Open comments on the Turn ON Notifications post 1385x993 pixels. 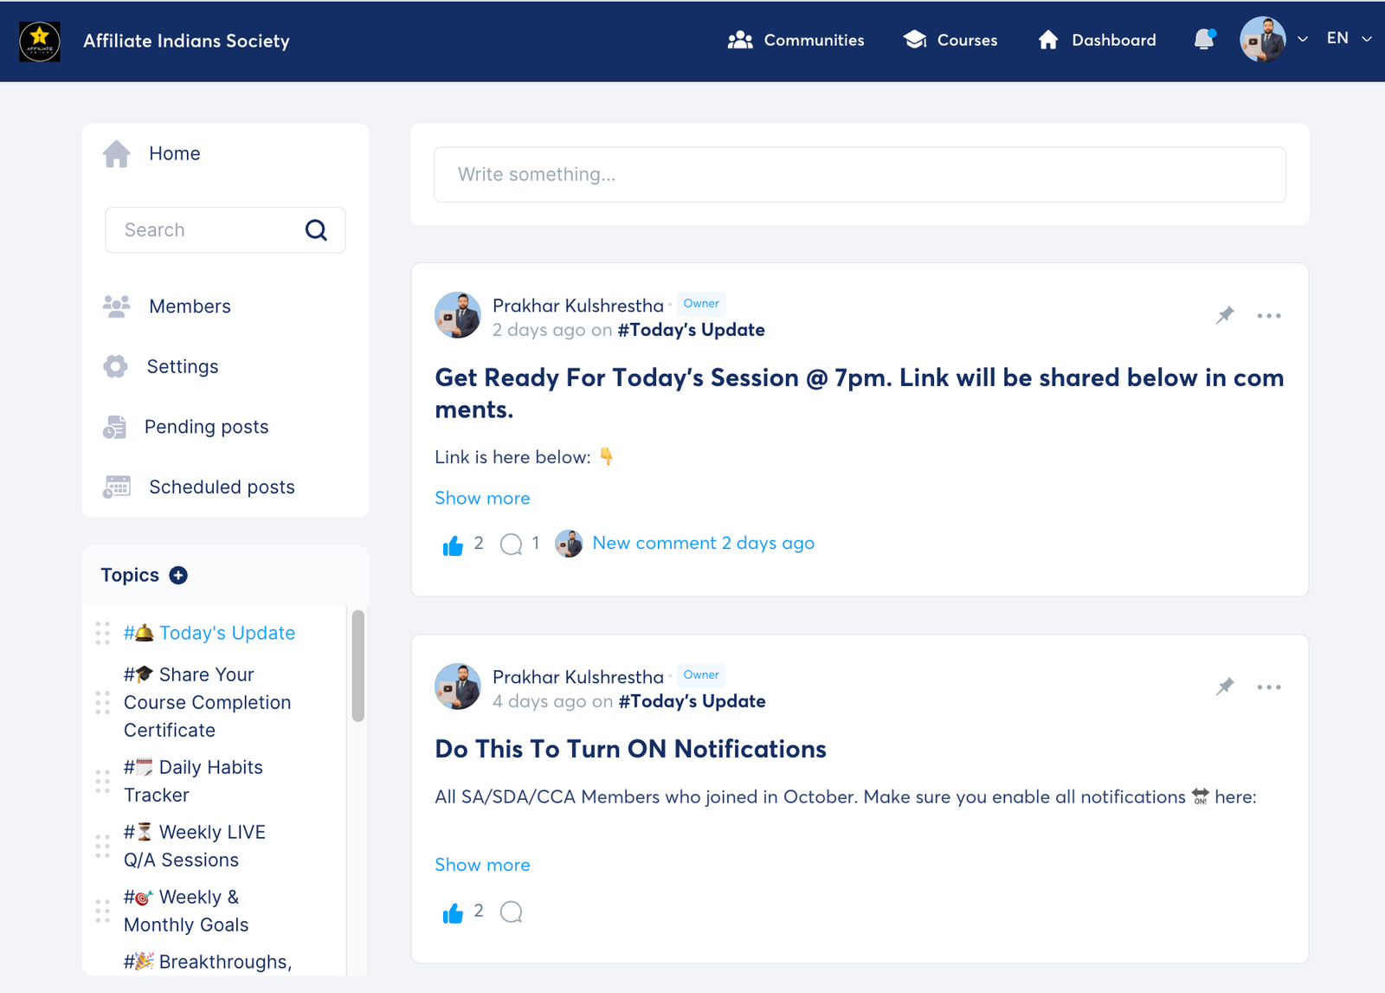click(x=512, y=912)
